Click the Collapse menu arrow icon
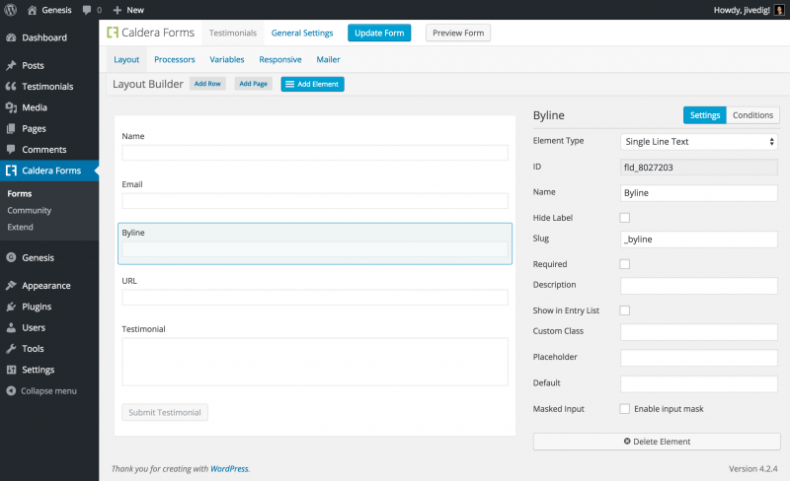Viewport: 790px width, 481px height. tap(11, 391)
